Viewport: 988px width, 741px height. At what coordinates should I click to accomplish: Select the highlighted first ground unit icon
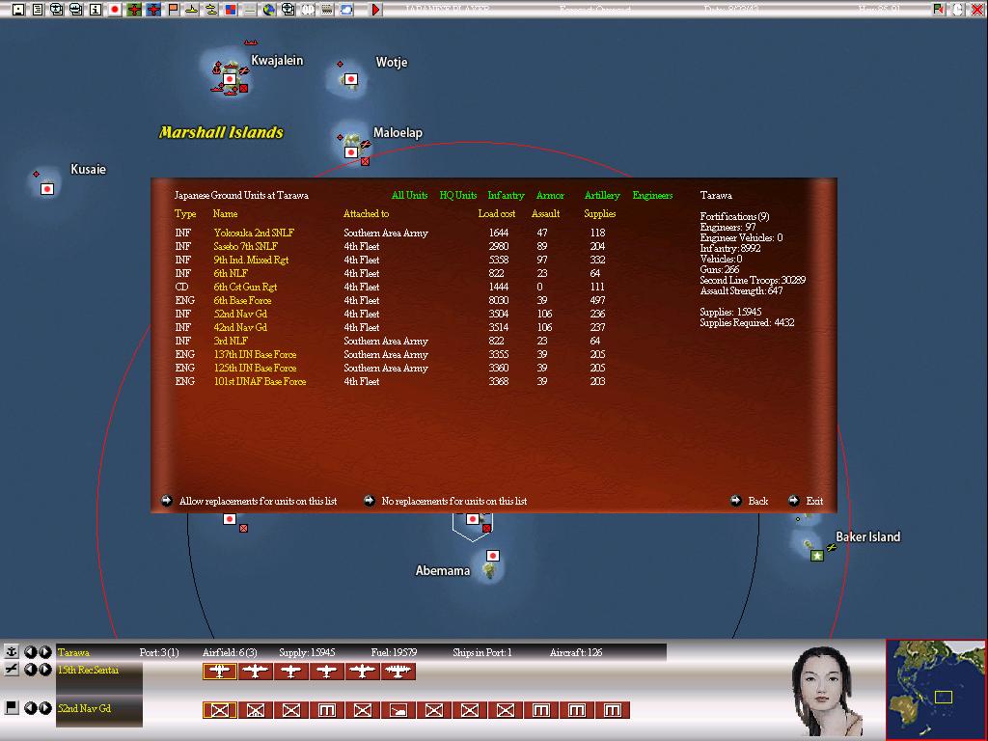(x=219, y=710)
